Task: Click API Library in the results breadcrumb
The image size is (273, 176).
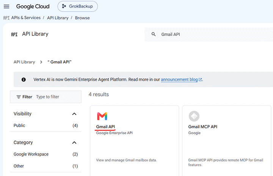Action: [x=24, y=62]
